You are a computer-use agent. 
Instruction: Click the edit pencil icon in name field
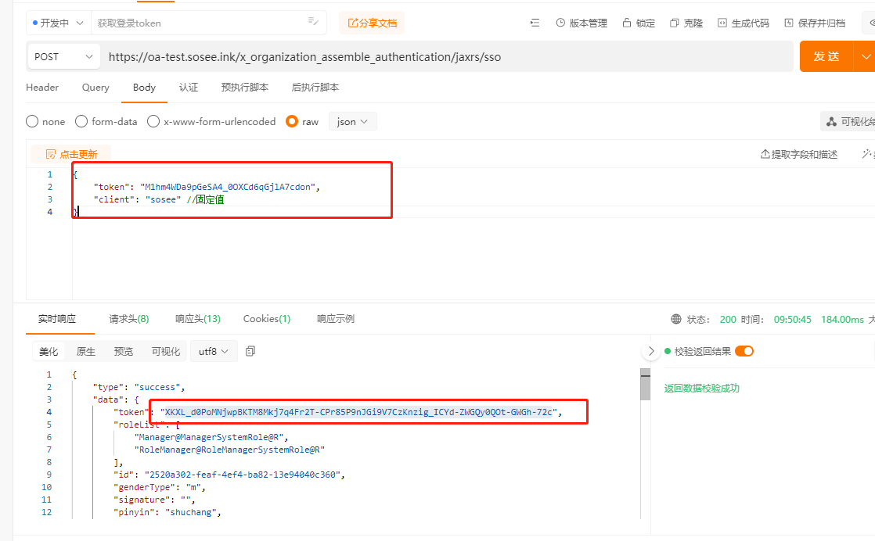point(313,21)
